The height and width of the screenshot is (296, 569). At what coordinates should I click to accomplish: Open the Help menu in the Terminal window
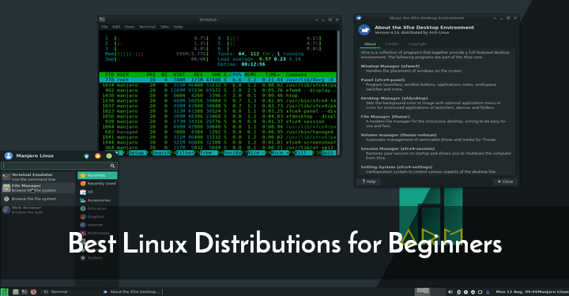tap(178, 27)
